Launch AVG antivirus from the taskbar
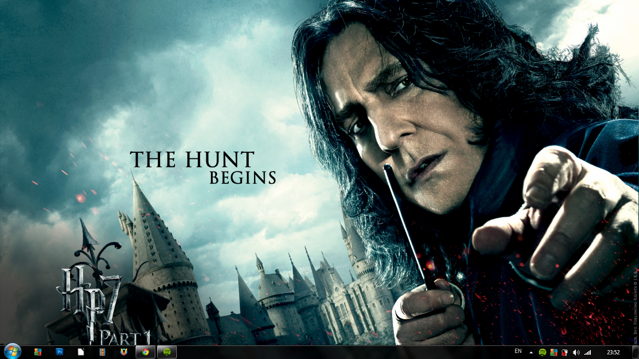This screenshot has width=639, height=359. (38, 352)
